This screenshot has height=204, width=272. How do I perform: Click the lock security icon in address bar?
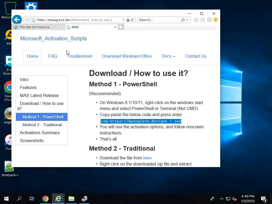pyautogui.click(x=128, y=20)
